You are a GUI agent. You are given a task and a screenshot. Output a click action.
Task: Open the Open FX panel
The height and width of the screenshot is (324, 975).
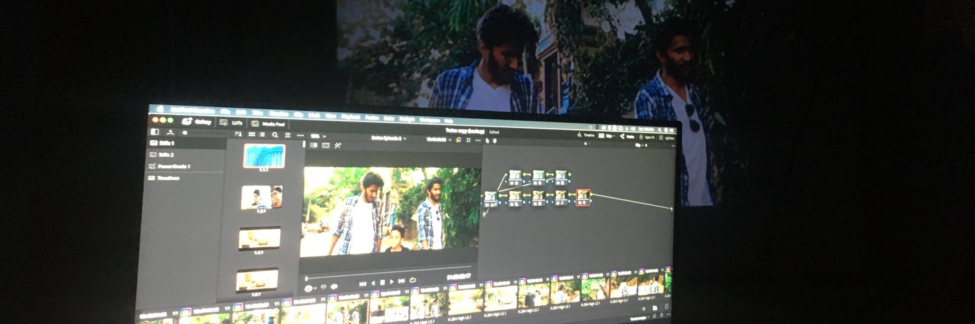646,137
